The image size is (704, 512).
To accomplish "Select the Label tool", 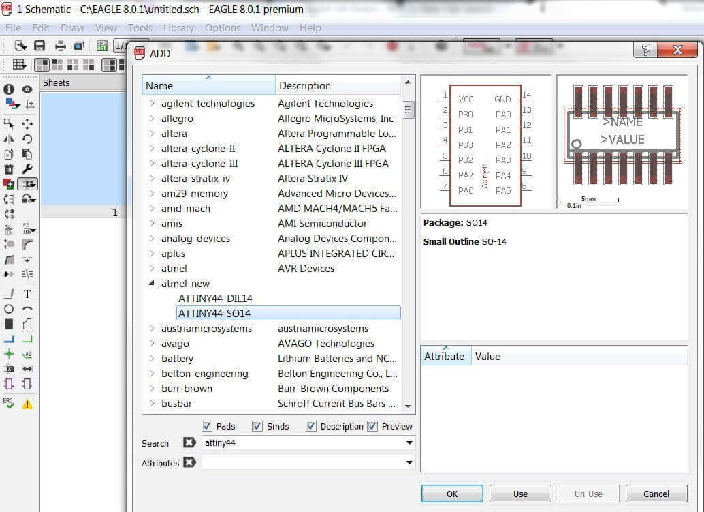I will [27, 354].
